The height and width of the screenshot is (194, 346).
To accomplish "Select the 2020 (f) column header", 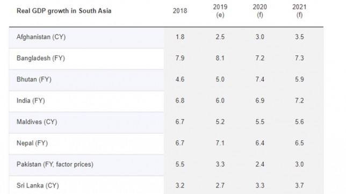I will 259,11.
